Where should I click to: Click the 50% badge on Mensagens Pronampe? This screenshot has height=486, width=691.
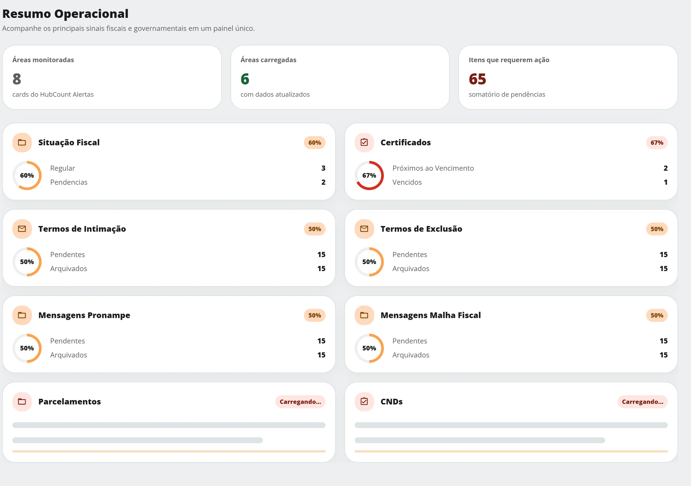(314, 315)
